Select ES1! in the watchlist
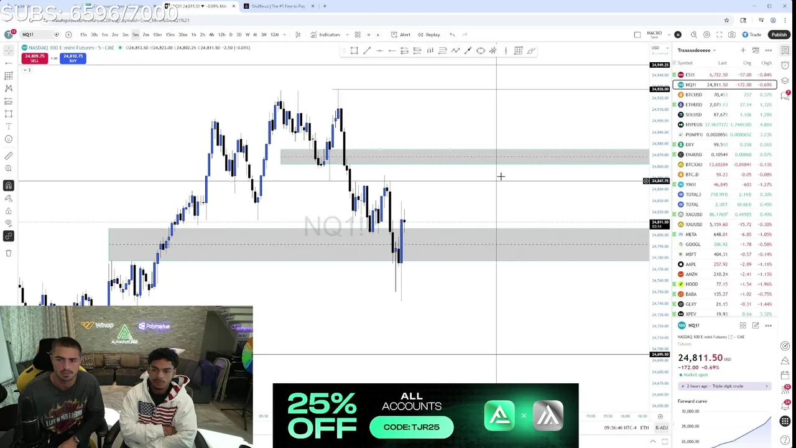 tap(724, 75)
